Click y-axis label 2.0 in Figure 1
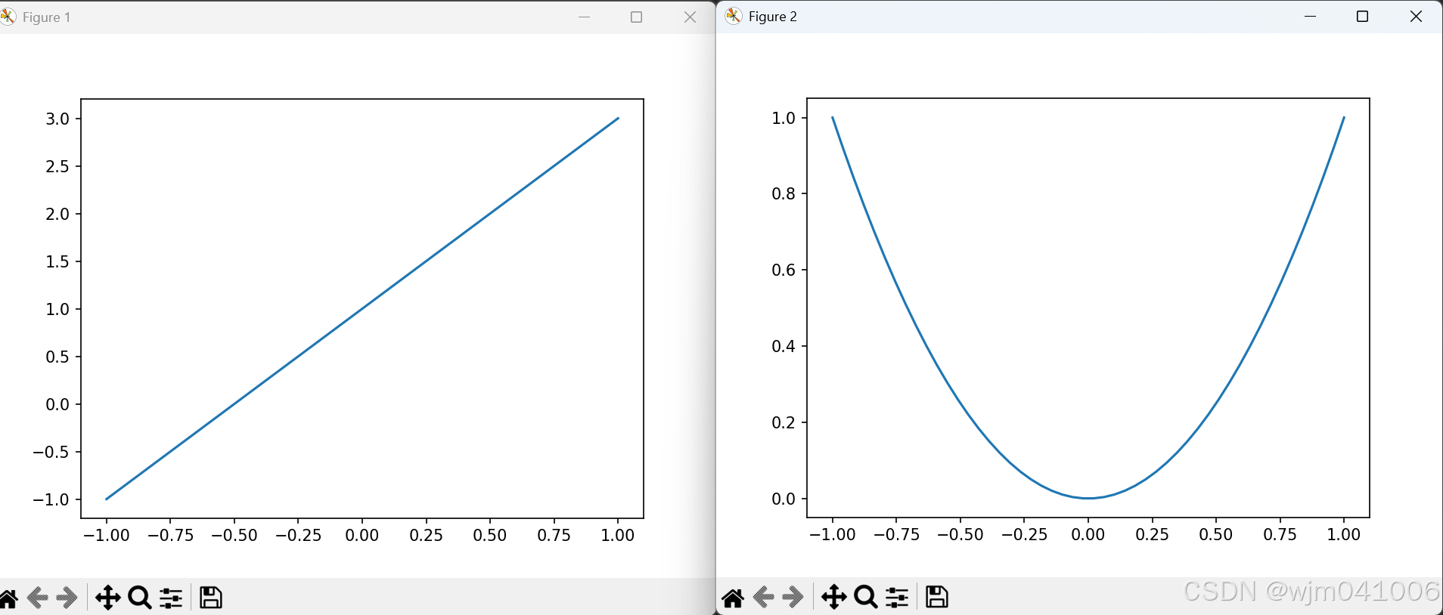The width and height of the screenshot is (1443, 615). pos(57,214)
